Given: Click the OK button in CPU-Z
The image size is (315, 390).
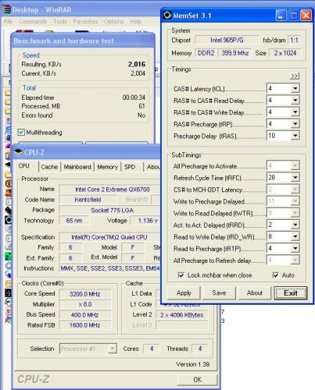Looking at the screenshot, I should coord(197,380).
